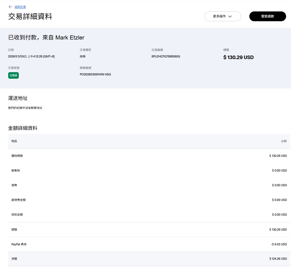This screenshot has height=275, width=291.
Task: Click the chevron inside 更多操作
Action: 230,16
